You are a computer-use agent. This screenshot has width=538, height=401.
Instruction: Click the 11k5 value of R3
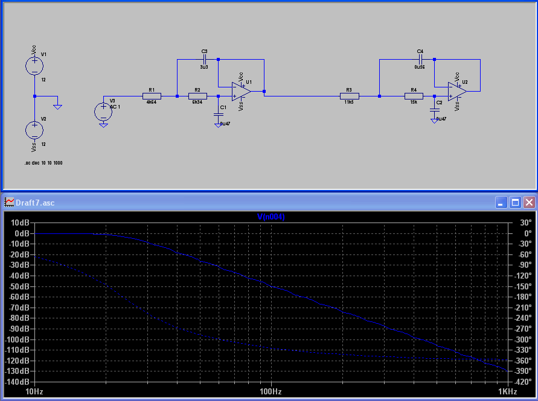(349, 102)
